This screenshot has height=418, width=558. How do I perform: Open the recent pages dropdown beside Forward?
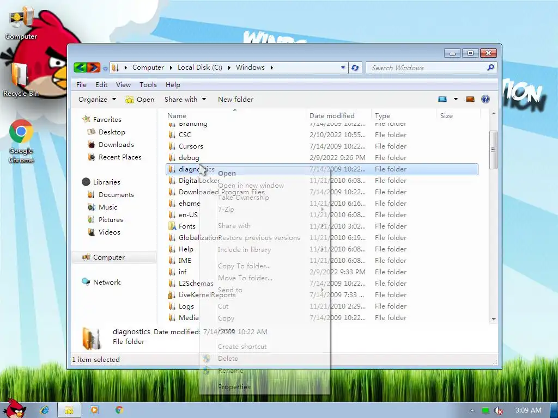(105, 68)
